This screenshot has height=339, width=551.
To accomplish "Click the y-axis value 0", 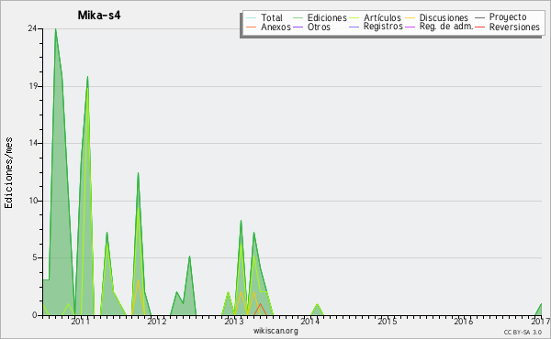I will 35,315.
